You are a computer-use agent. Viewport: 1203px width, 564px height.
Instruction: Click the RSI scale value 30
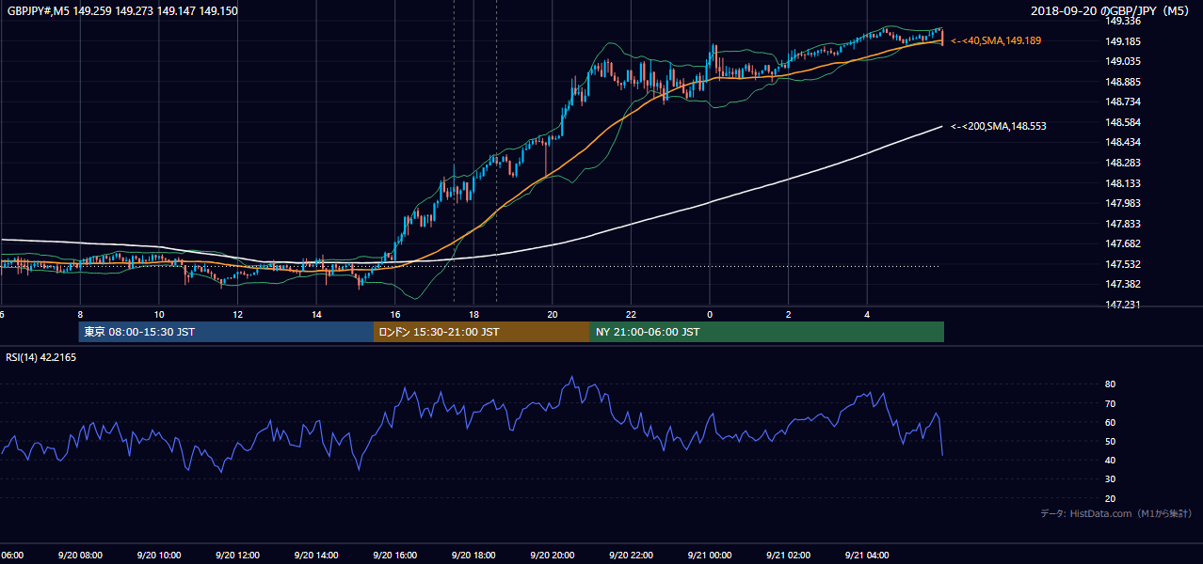[x=1111, y=479]
